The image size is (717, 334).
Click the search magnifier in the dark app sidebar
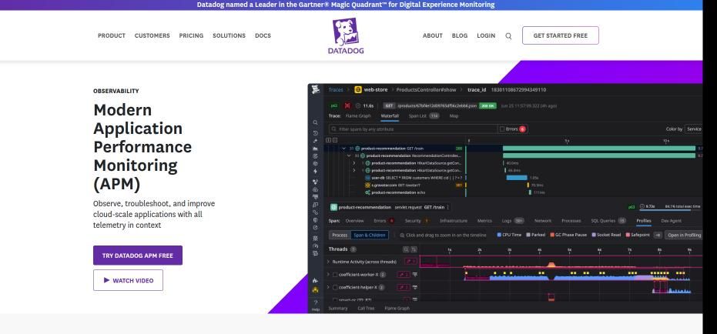(316, 122)
